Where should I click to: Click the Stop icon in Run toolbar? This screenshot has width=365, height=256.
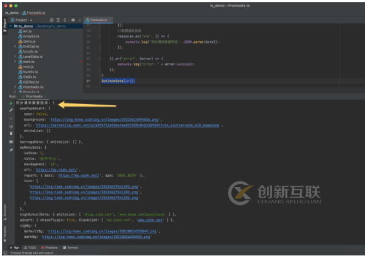click(10, 118)
